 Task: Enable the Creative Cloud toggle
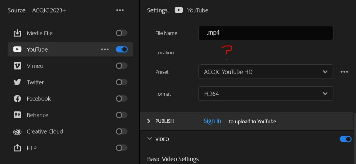click(x=122, y=131)
